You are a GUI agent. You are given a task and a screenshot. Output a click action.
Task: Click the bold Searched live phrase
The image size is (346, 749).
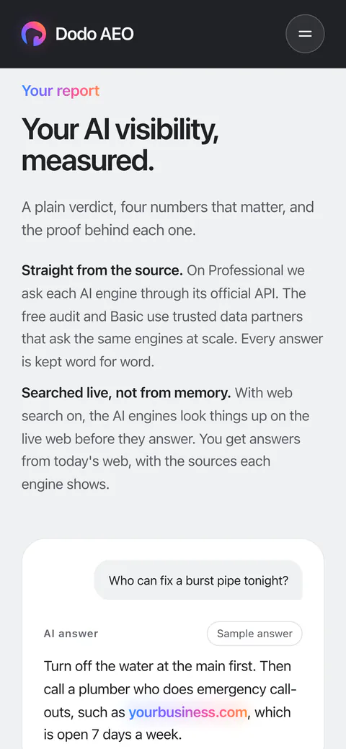tap(126, 393)
